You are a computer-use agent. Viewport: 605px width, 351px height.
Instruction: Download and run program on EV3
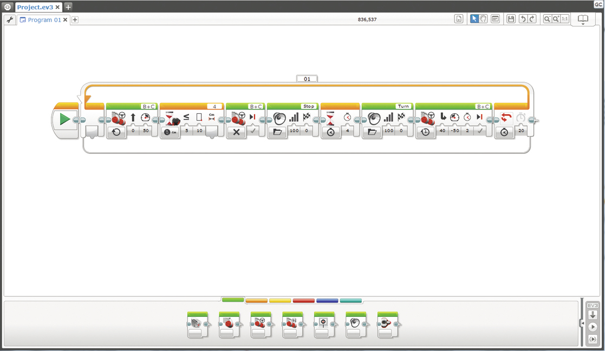point(593,327)
